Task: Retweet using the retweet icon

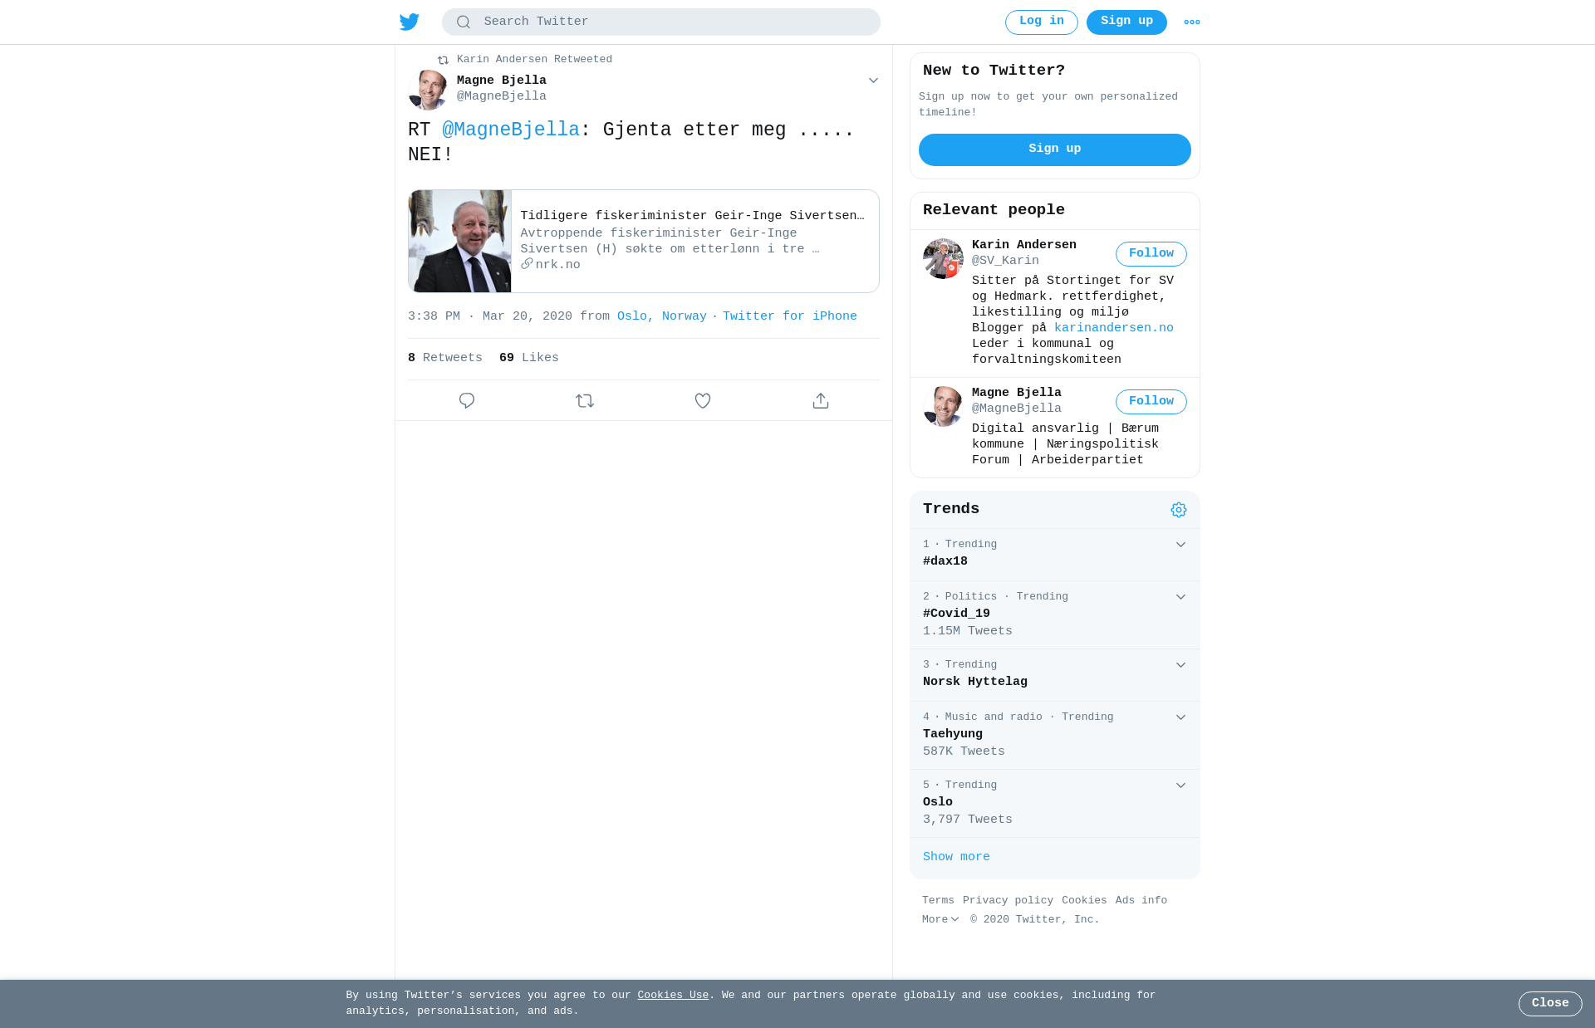Action: point(585,401)
